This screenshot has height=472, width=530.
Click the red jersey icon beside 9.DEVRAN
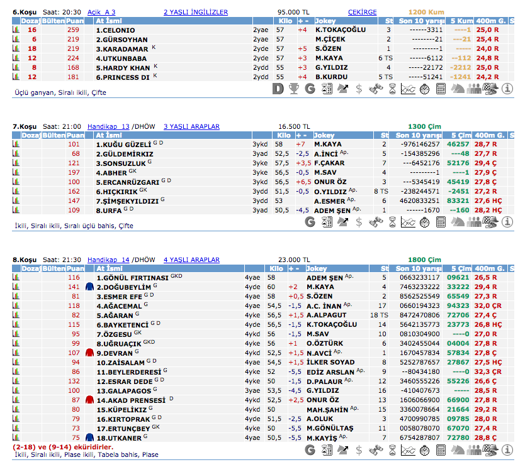coord(89,353)
